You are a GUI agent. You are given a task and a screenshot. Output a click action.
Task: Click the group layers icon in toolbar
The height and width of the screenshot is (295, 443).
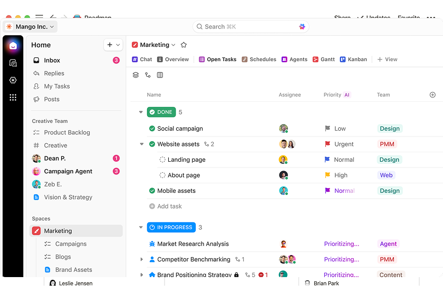point(136,75)
